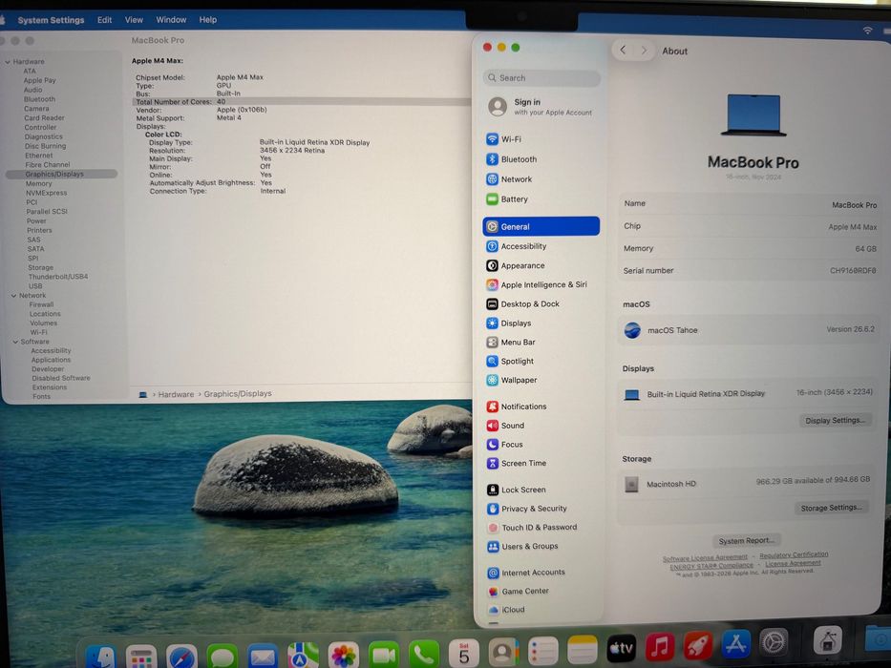
Task: Select Firewall under Network in System Information
Action: 41,304
